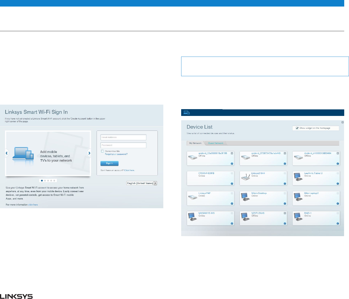The height and width of the screenshot is (299, 349).
Task: Remove android_372872470a1eb449 device
Action: point(285,153)
